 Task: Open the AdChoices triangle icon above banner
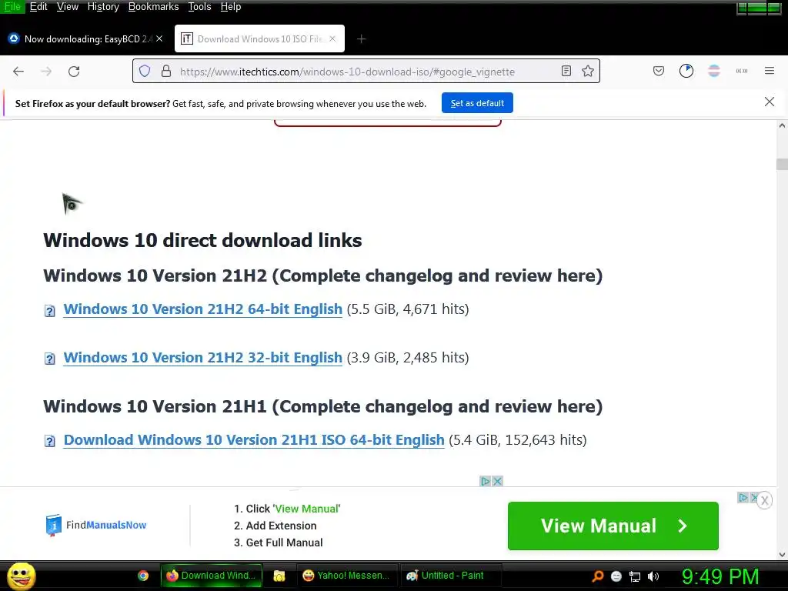[485, 481]
